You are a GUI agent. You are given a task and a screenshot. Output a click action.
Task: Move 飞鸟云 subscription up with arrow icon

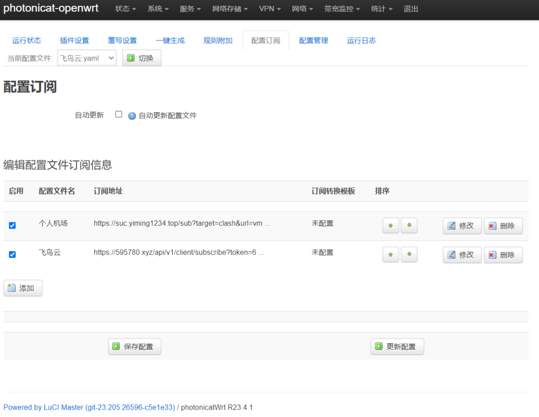tap(390, 254)
